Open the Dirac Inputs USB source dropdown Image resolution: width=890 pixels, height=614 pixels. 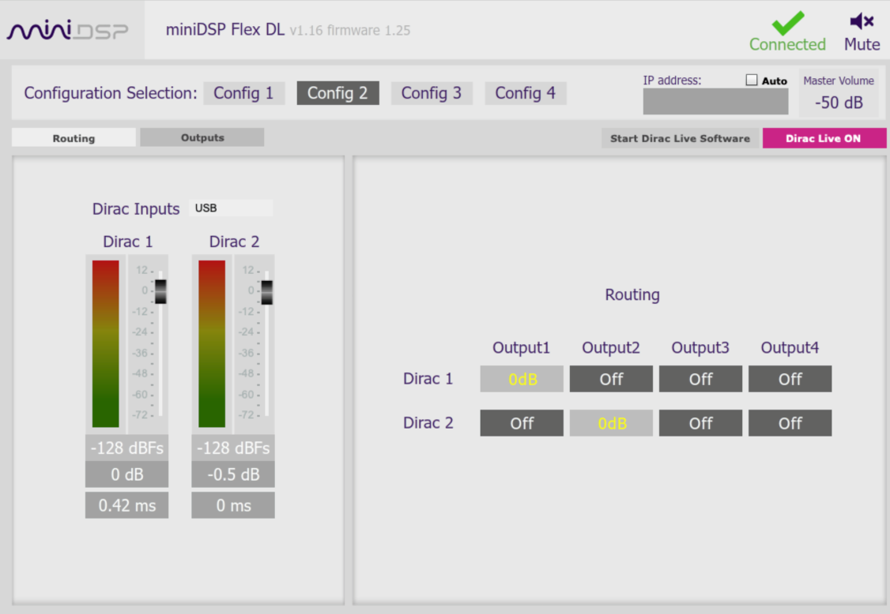(x=231, y=208)
